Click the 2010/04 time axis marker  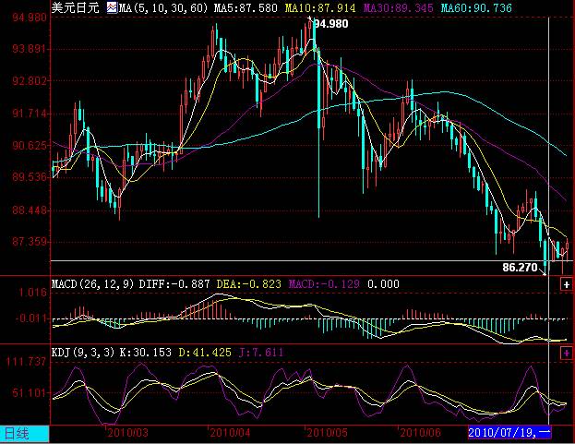230,433
